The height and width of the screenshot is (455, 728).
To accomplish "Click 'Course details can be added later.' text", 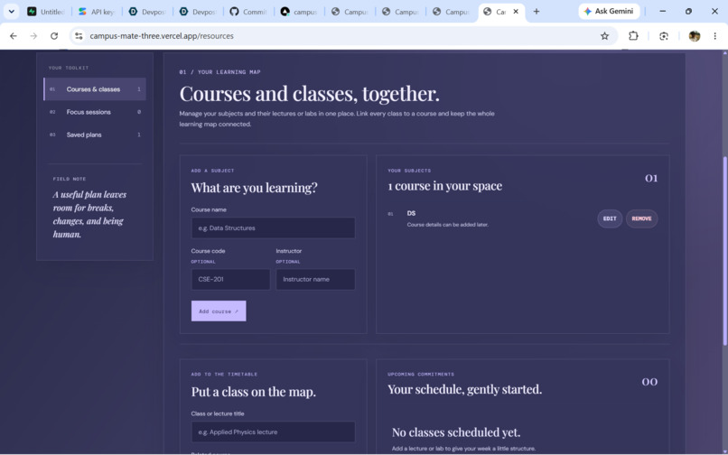I will pos(448,225).
